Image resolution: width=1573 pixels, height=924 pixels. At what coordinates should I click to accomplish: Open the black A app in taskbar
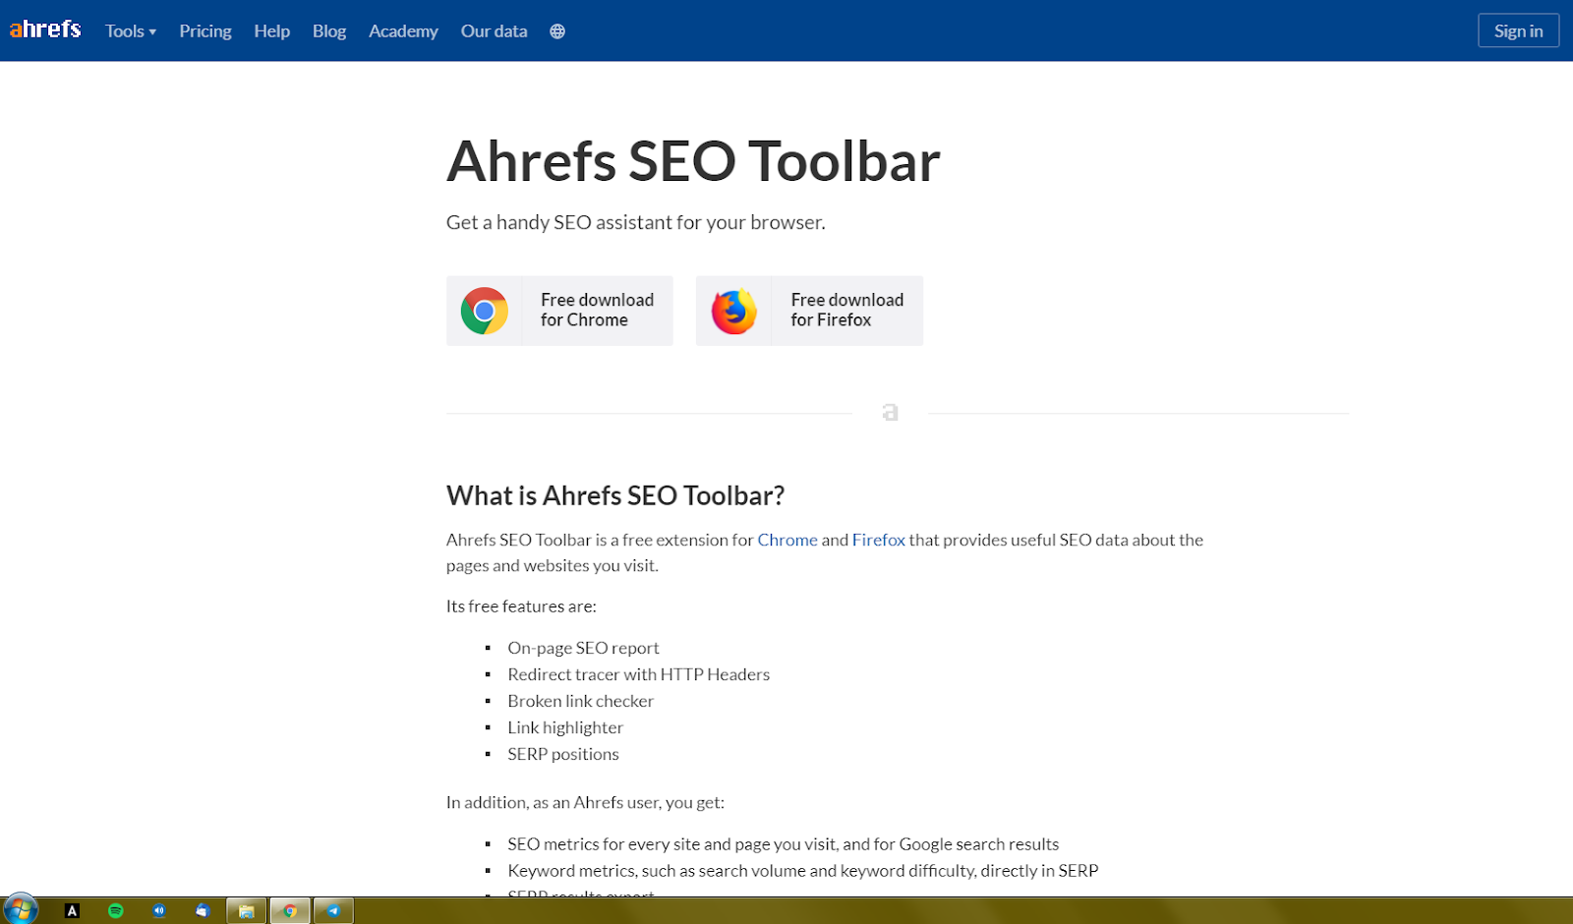click(x=72, y=911)
